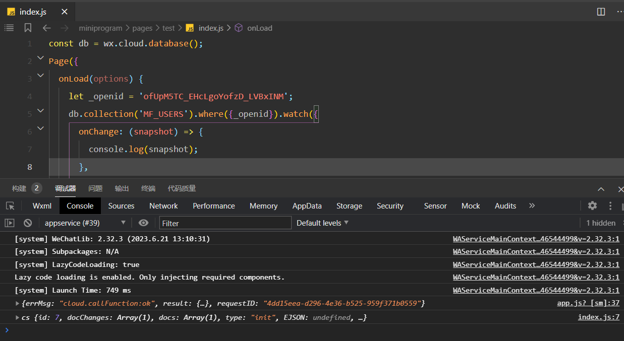Open source link for WeChatLib log row
The width and height of the screenshot is (624, 341).
(536, 239)
